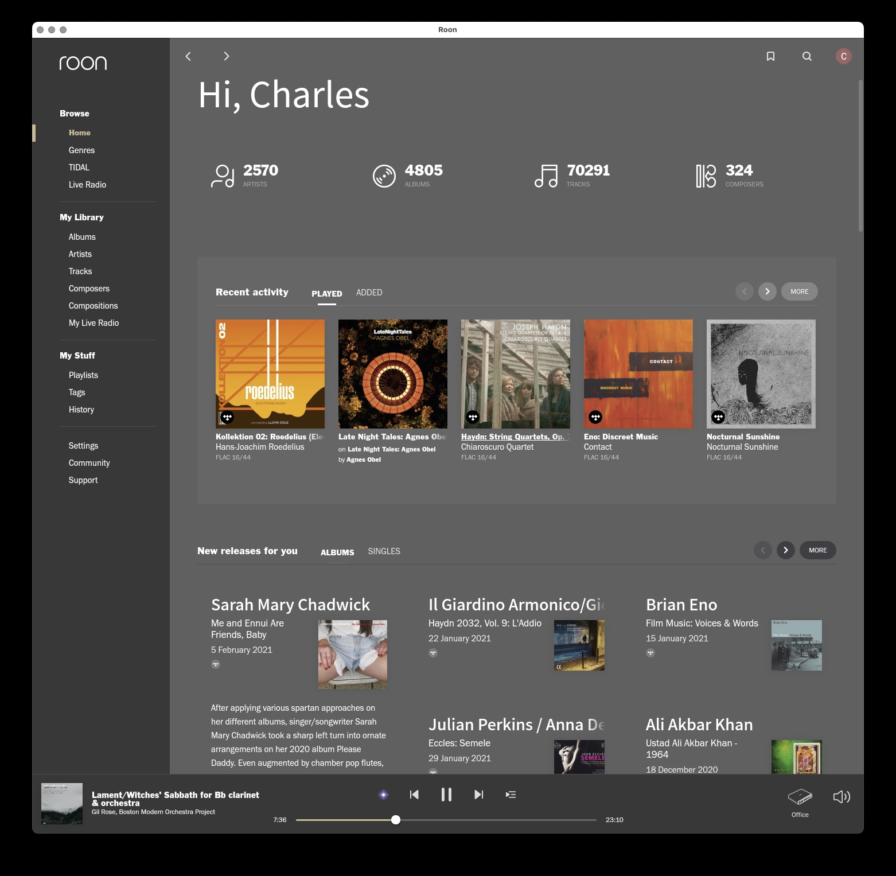Image resolution: width=896 pixels, height=876 pixels.
Task: Switch to the SINGLES tab
Action: coord(384,551)
